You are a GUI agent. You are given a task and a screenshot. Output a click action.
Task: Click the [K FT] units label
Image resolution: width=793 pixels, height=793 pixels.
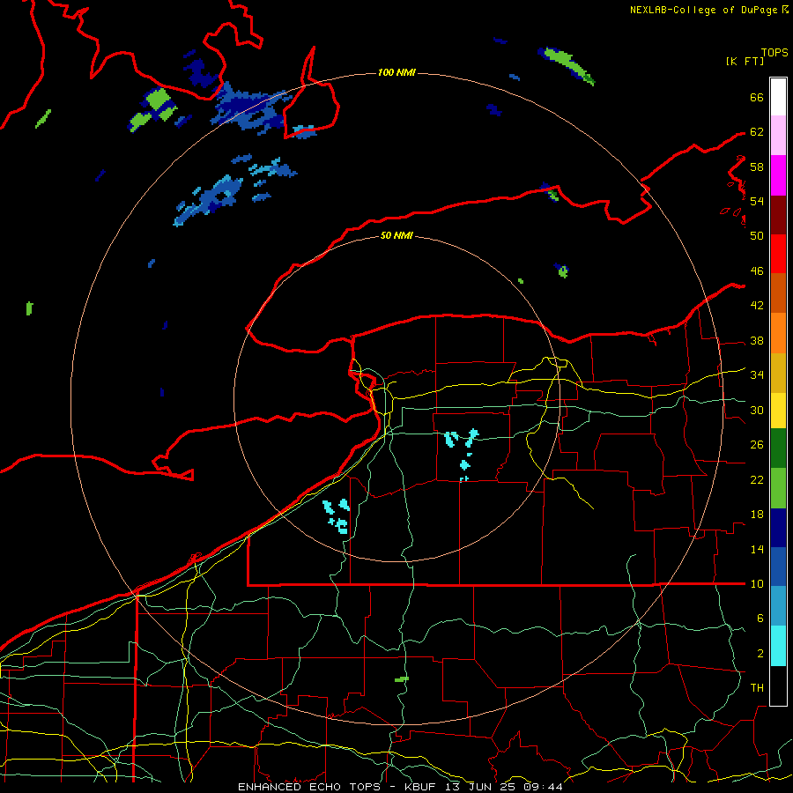point(745,62)
